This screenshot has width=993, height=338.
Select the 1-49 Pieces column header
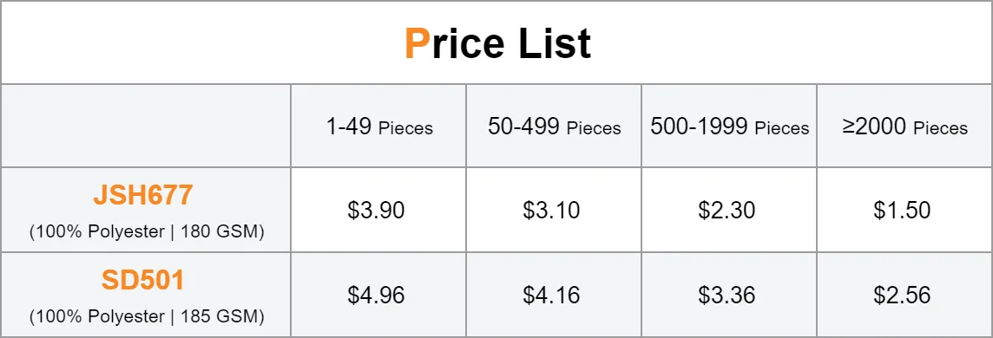[378, 127]
